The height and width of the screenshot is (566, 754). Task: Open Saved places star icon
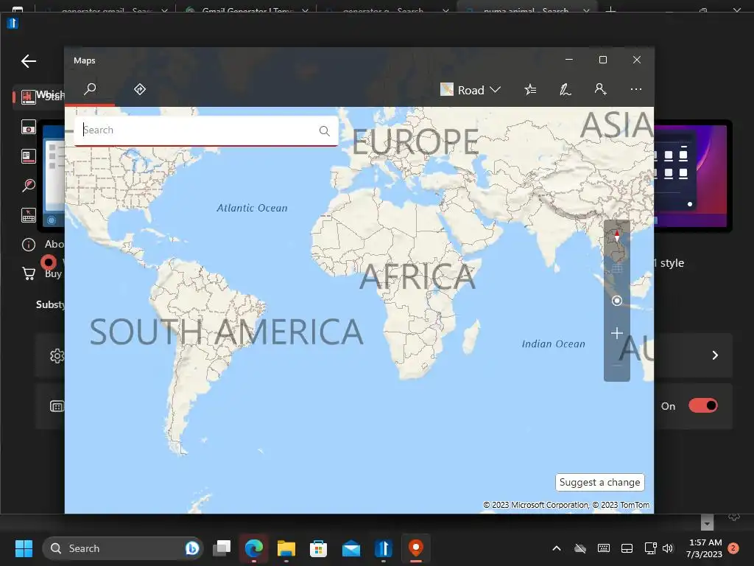(530, 89)
